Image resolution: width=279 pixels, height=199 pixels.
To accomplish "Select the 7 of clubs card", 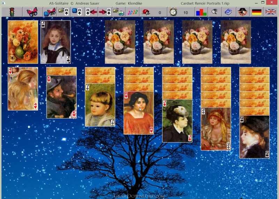I will coord(100,105).
